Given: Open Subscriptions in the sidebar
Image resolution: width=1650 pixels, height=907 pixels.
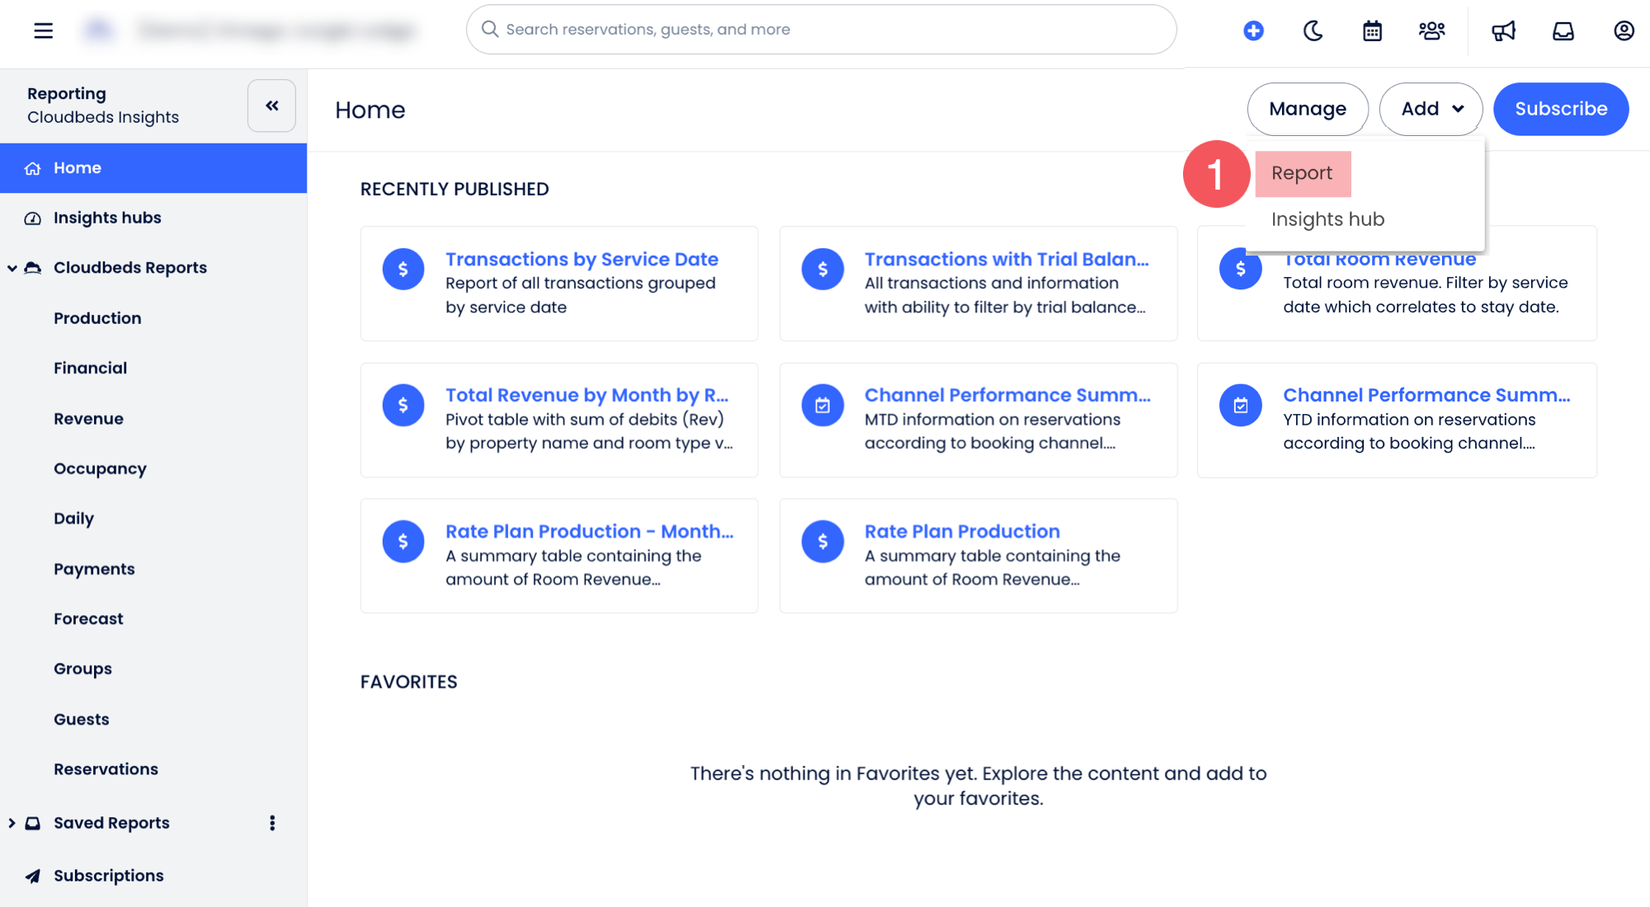Looking at the screenshot, I should pos(108,876).
